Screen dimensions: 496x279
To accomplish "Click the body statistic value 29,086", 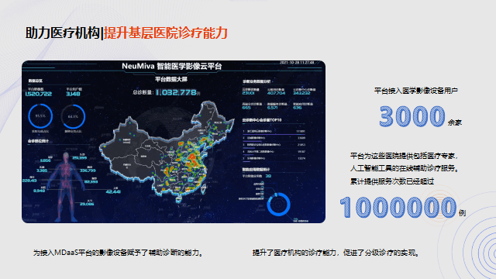I will (87, 205).
